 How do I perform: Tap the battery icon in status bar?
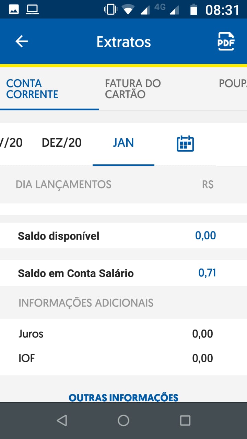click(194, 10)
